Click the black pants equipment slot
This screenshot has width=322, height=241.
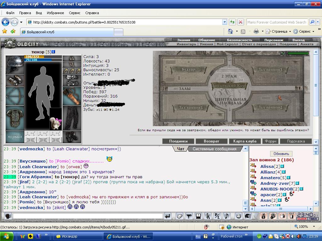click(72, 118)
